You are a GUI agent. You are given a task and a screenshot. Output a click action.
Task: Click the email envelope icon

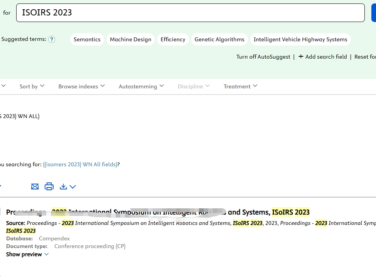tap(35, 187)
